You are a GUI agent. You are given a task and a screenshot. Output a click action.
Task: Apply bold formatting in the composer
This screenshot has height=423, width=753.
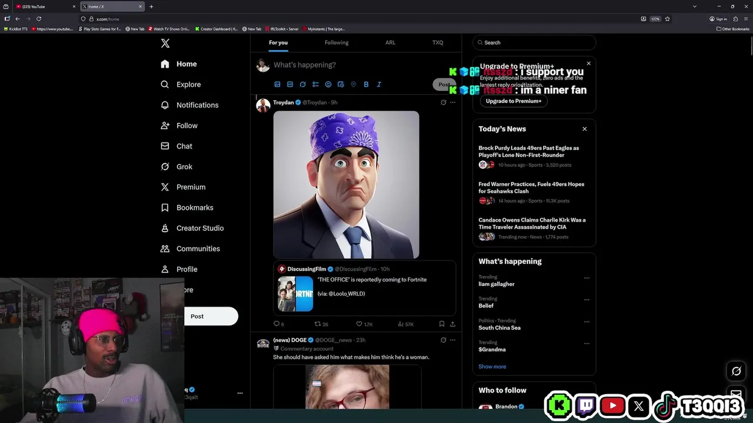(366, 85)
